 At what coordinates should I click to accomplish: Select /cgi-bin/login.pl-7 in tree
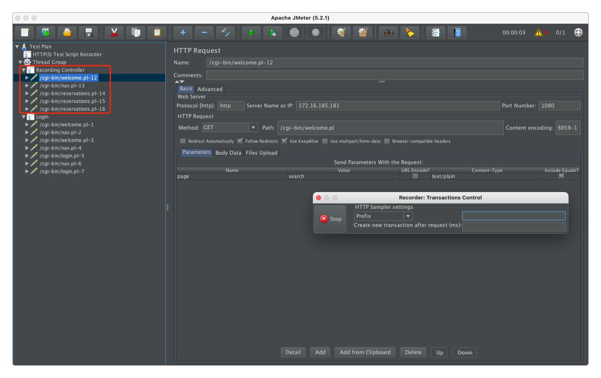(x=62, y=172)
